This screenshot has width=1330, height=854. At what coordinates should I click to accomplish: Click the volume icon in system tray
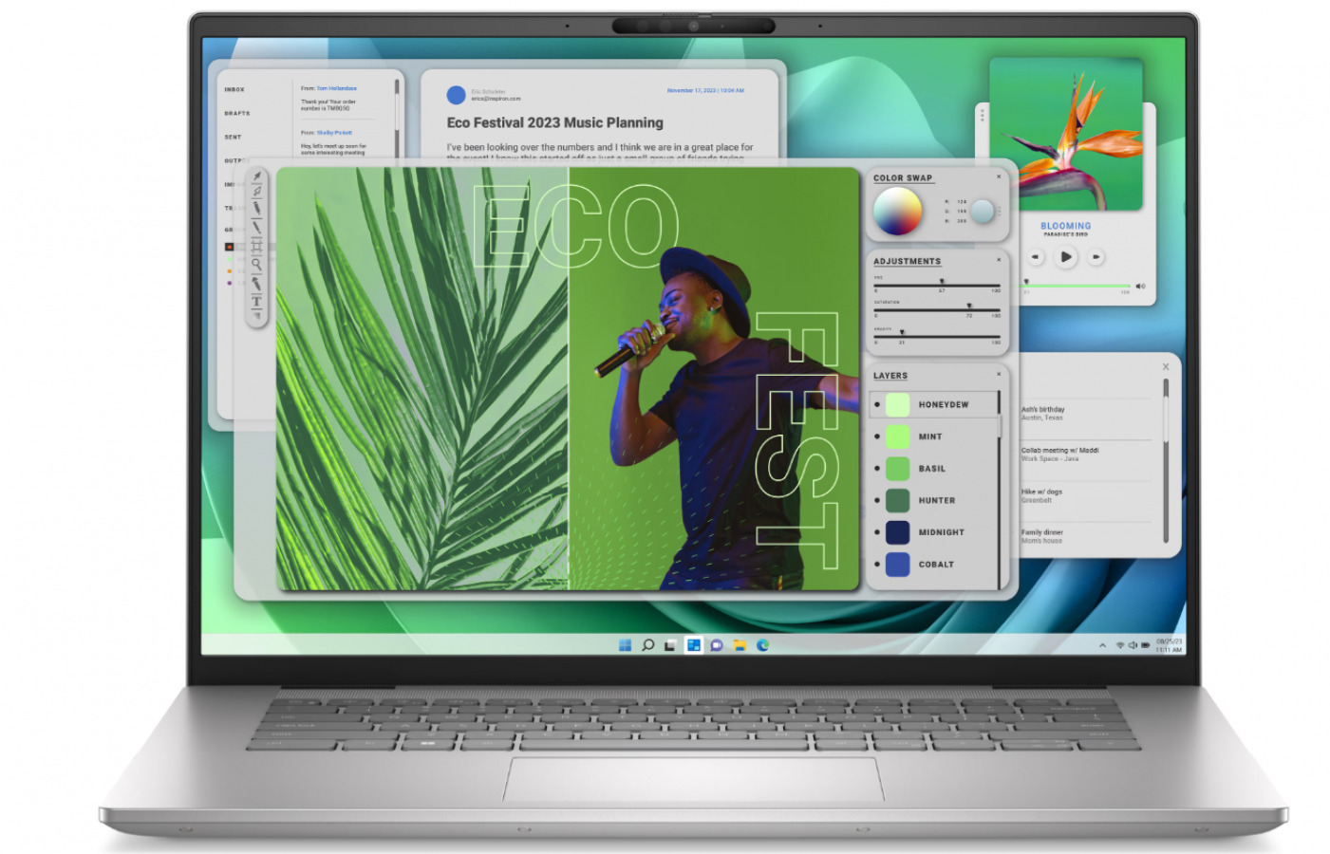(1133, 645)
